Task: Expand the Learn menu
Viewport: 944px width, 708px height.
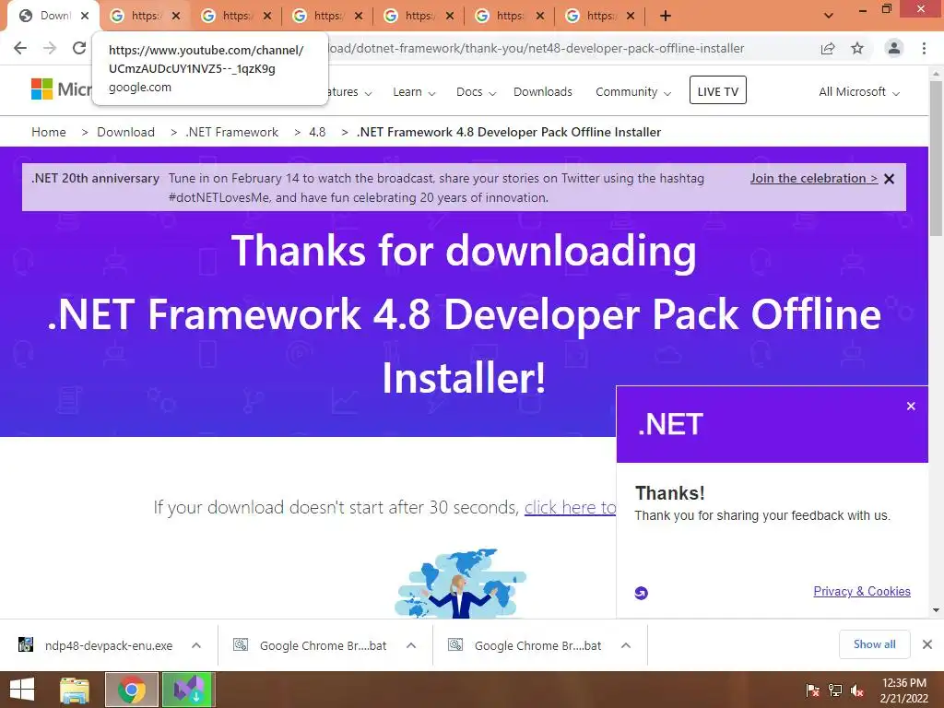Action: tap(414, 92)
